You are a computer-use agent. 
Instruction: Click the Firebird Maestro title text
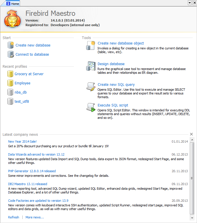point(50,13)
